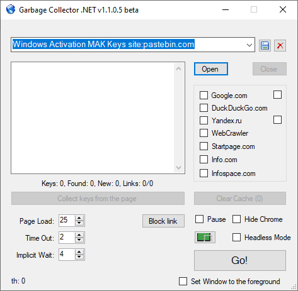Start collecting with the Go! button
This screenshot has height=291, width=298.
240,260
